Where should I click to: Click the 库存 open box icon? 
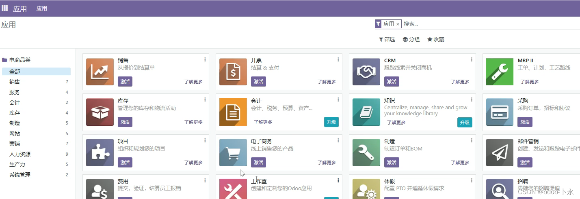point(100,112)
